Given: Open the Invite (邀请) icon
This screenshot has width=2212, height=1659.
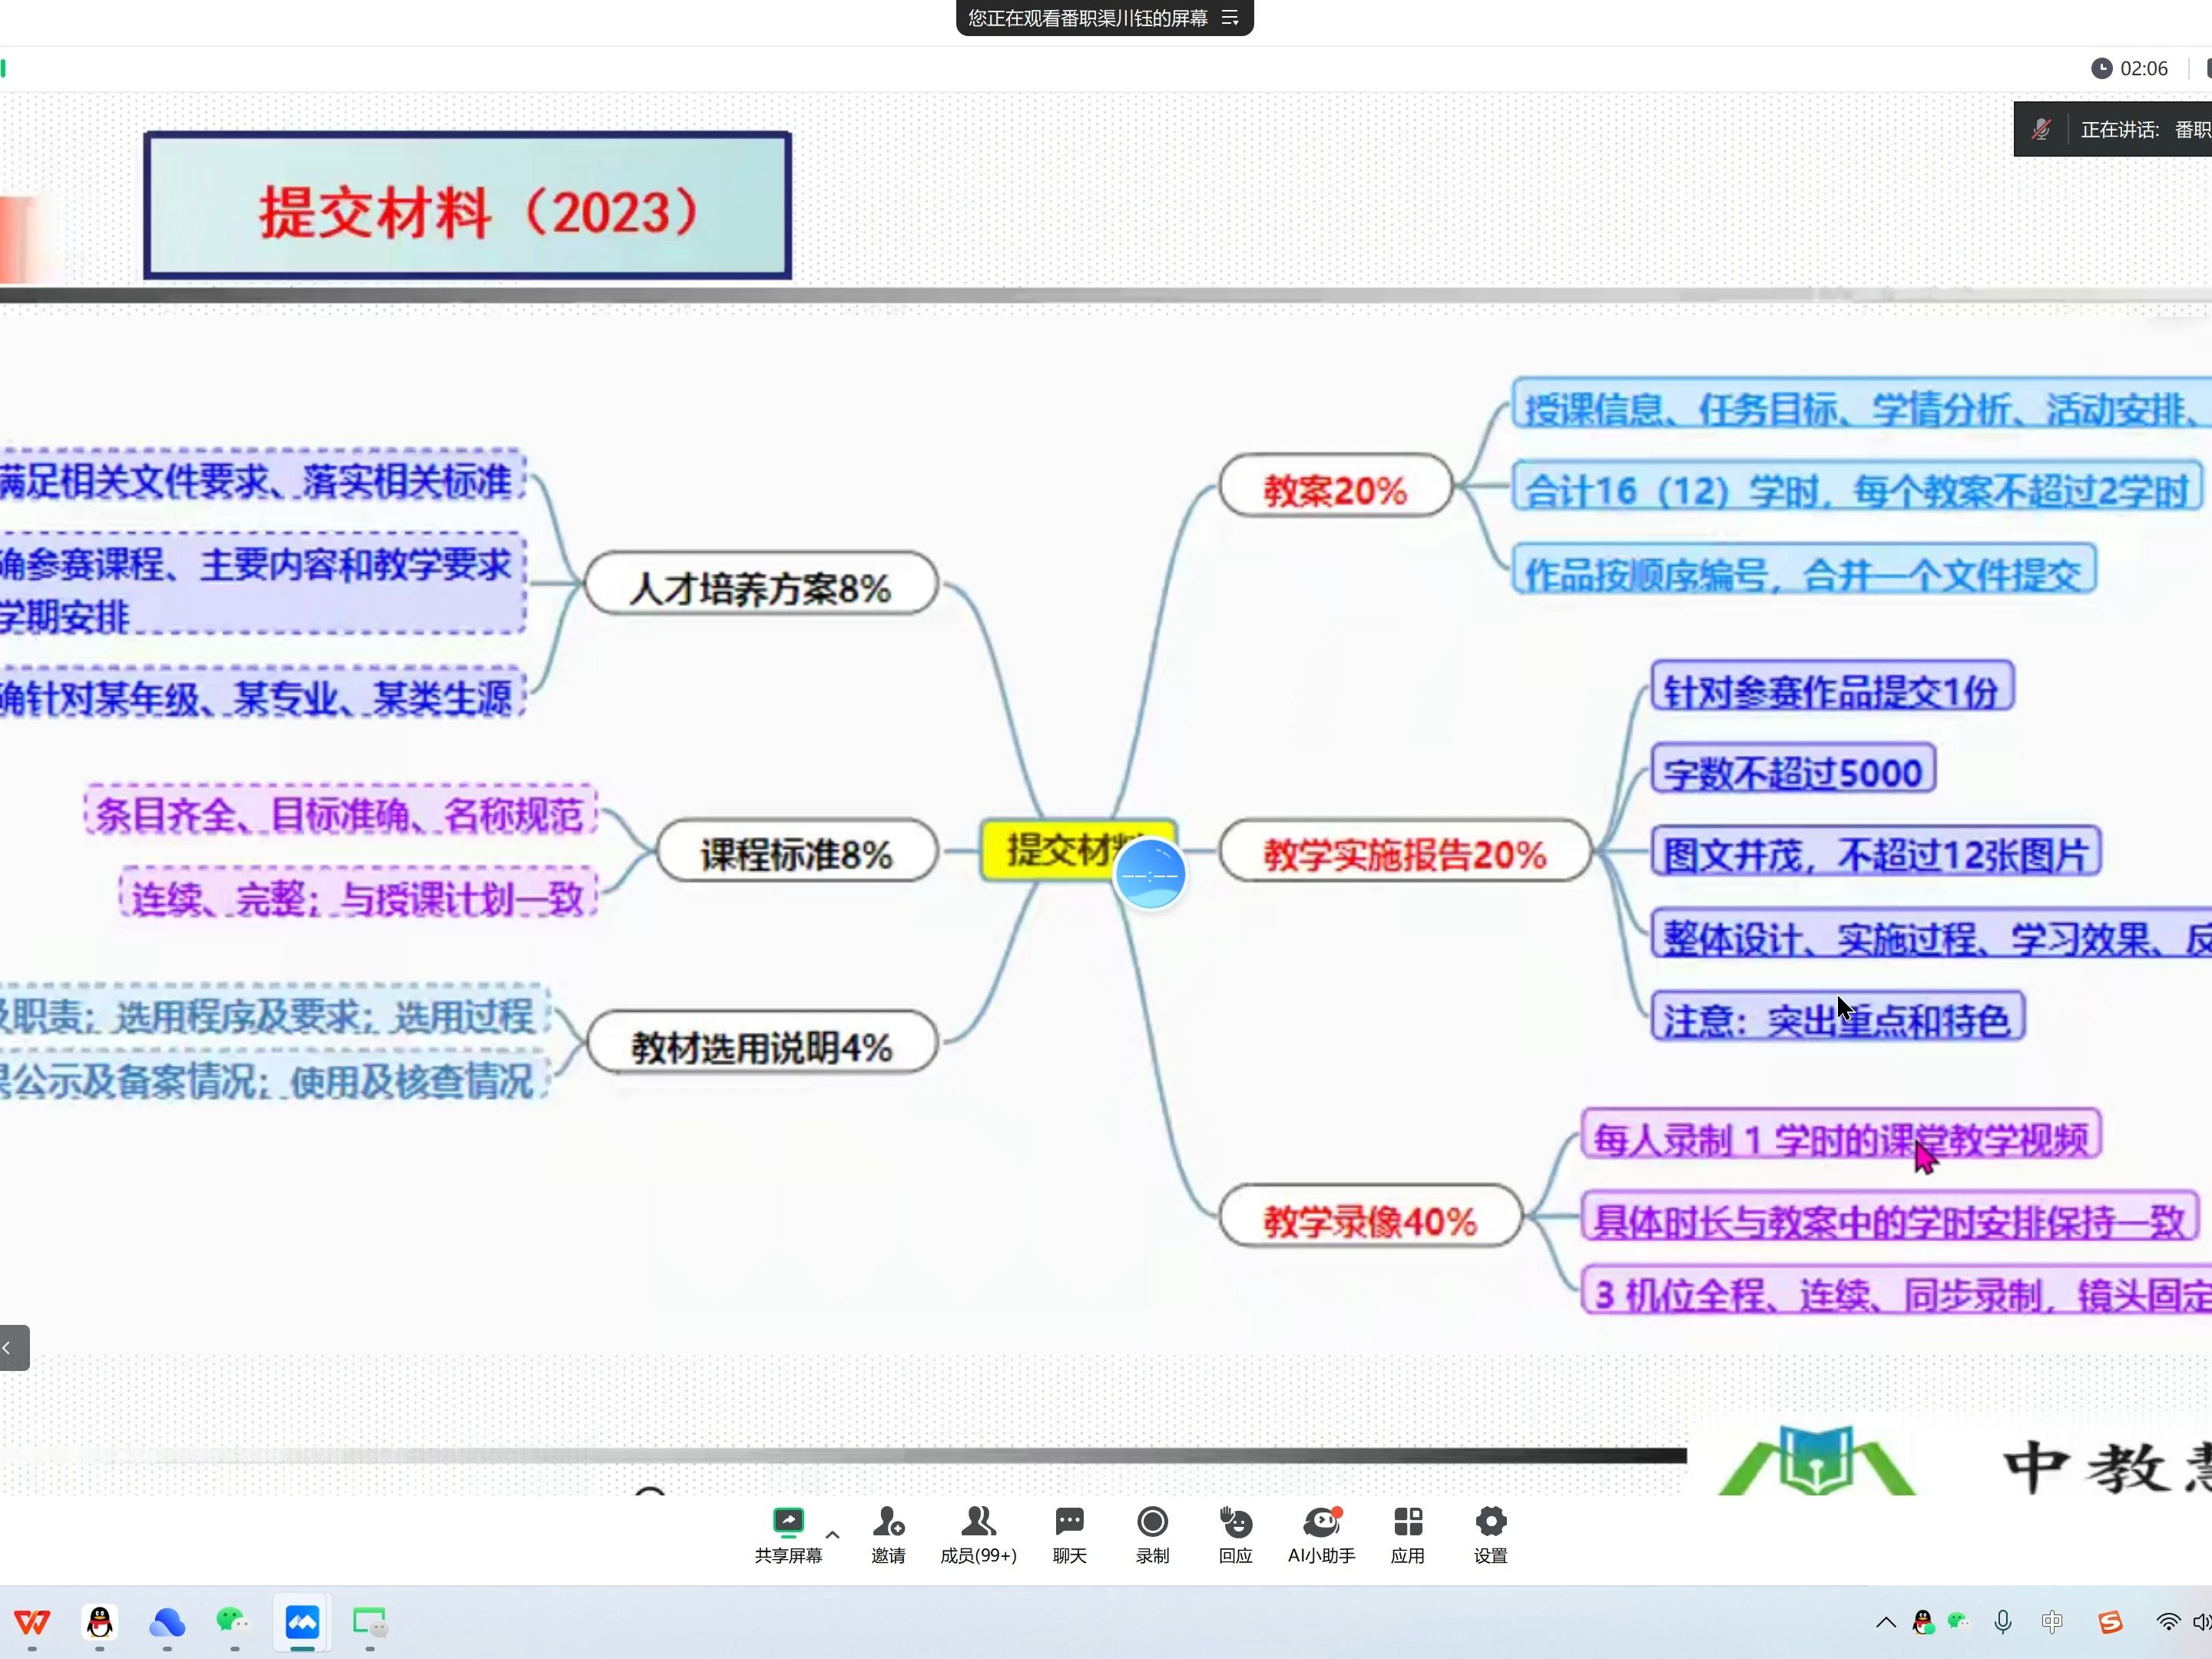Looking at the screenshot, I should tap(888, 1534).
